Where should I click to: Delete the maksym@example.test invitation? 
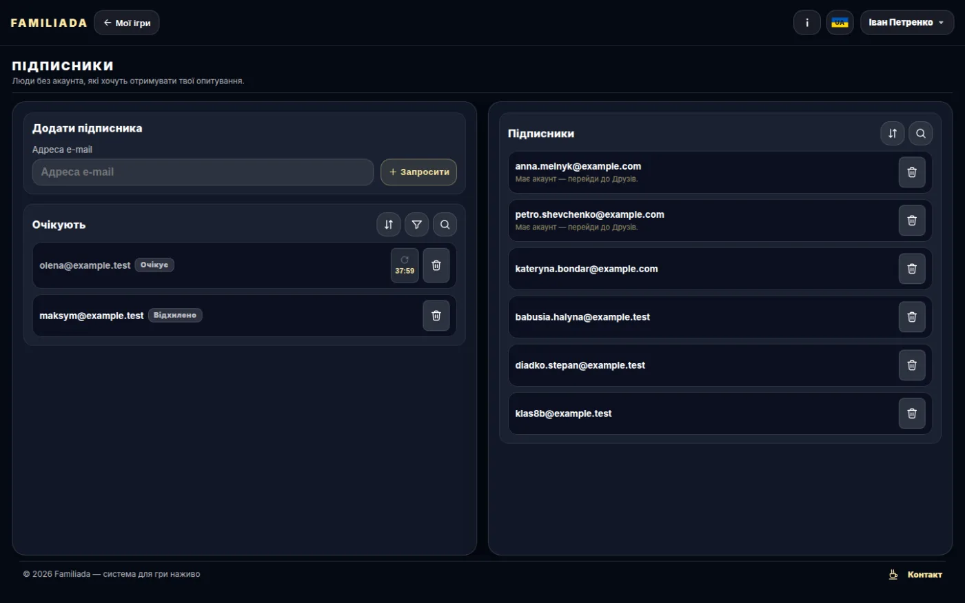[436, 316]
